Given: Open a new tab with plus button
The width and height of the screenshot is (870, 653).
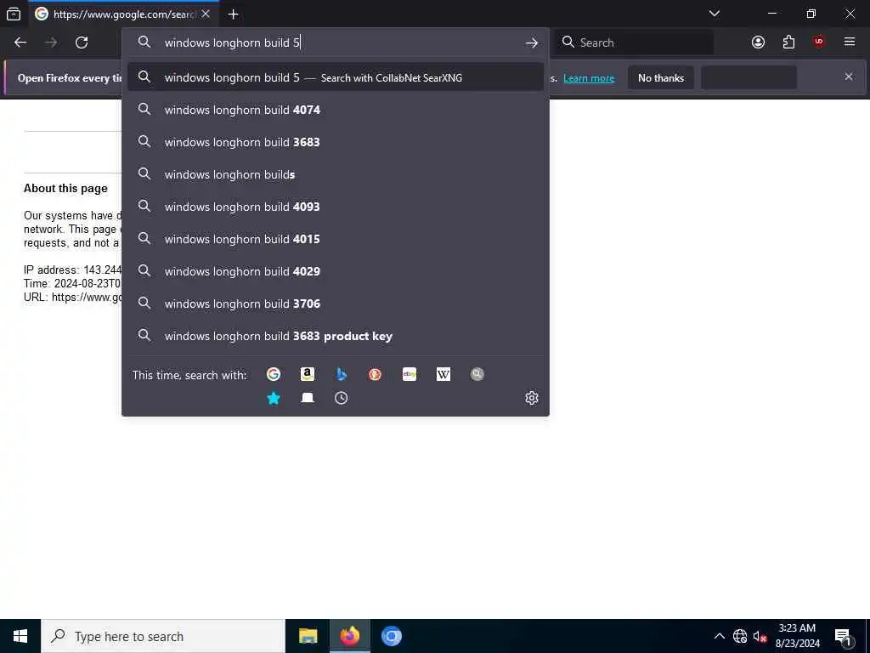Looking at the screenshot, I should pos(233,14).
